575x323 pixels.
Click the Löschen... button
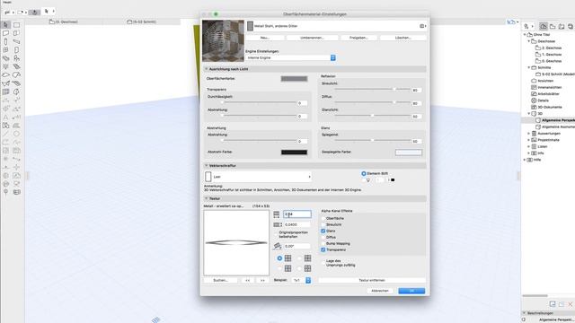pos(403,38)
